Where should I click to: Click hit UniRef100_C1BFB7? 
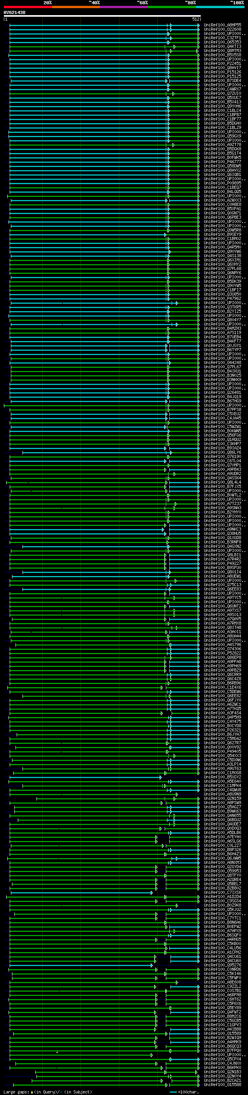(222, 115)
